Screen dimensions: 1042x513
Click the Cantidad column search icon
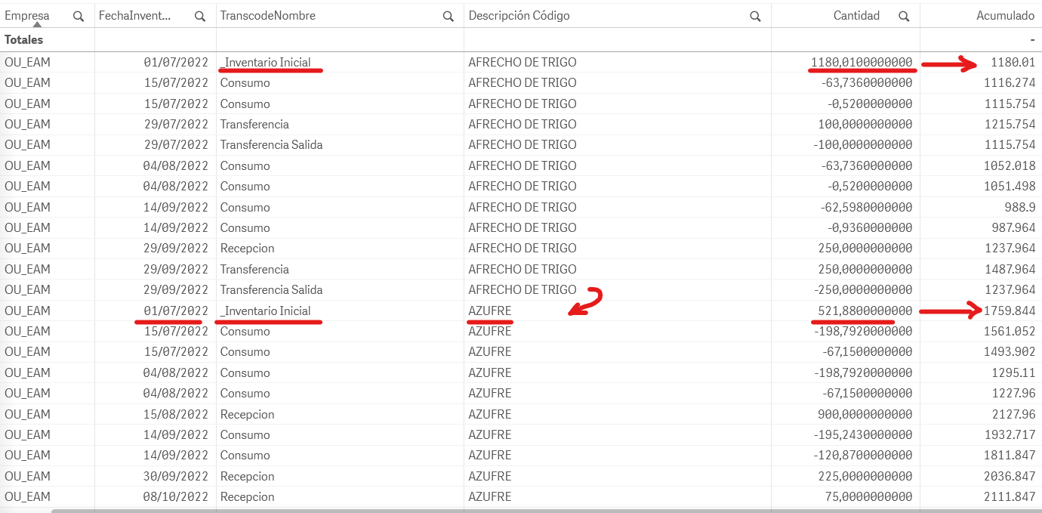tap(904, 16)
